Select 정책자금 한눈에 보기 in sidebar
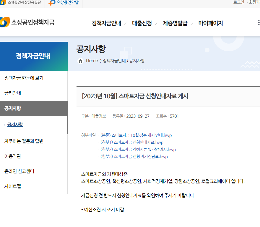 point(34,78)
